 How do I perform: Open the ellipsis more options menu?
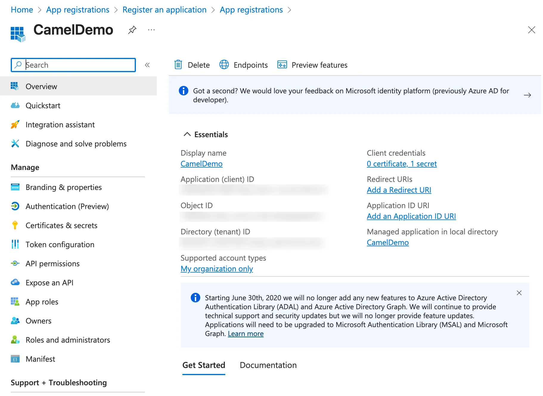[x=151, y=30]
